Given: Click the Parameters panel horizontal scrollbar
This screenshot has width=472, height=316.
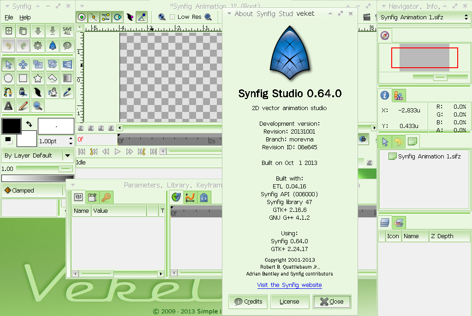Looking at the screenshot, I should (118, 274).
